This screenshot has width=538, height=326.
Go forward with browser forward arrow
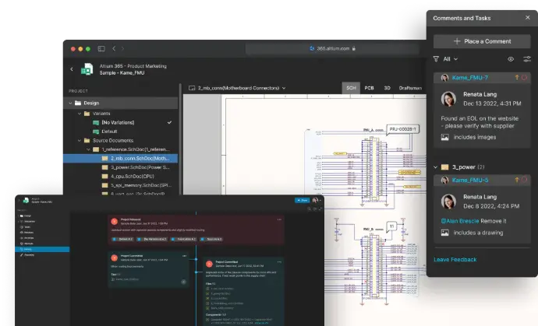pyautogui.click(x=123, y=48)
